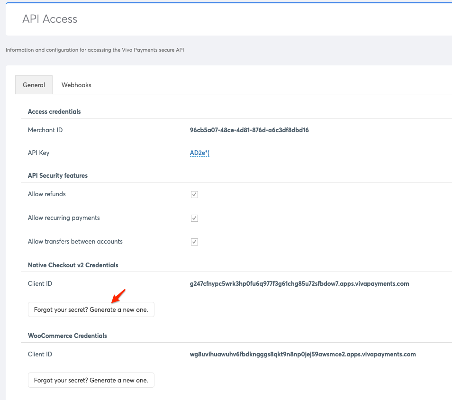This screenshot has width=452, height=400.
Task: Generate a new Native Checkout v2 secret
Action: pos(91,309)
